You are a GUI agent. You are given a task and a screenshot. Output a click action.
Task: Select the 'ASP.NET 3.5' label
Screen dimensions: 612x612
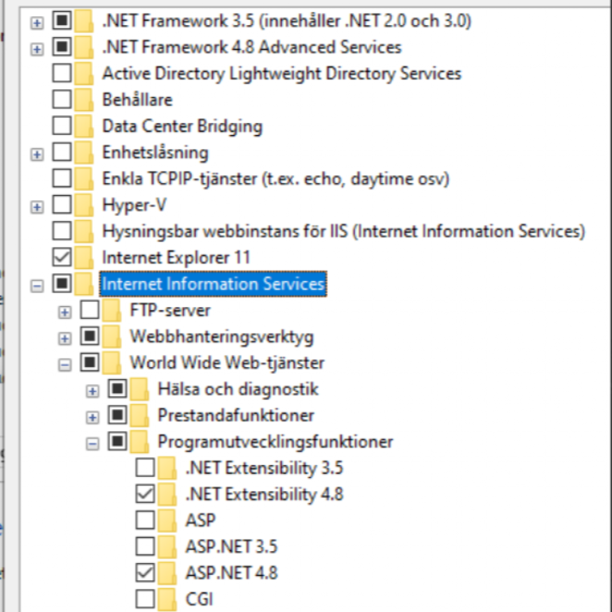231,546
